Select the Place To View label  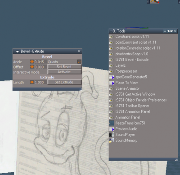point(126,83)
